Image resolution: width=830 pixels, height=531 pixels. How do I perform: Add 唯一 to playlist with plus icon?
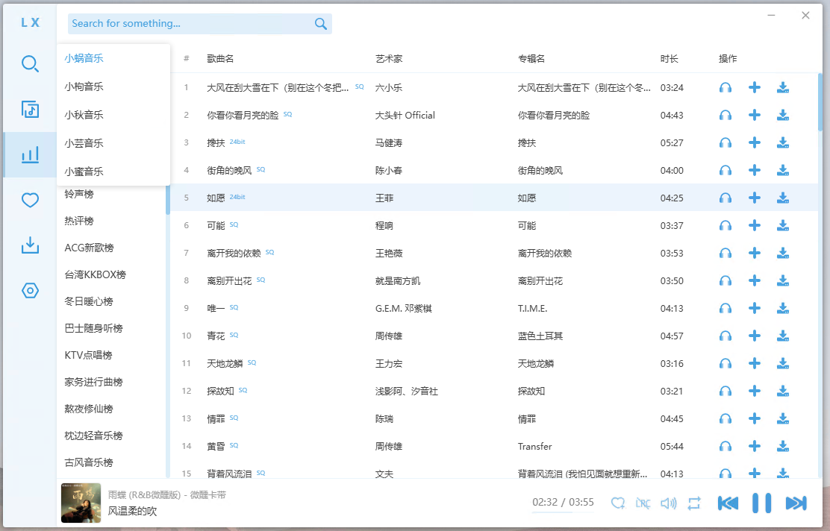pos(754,308)
